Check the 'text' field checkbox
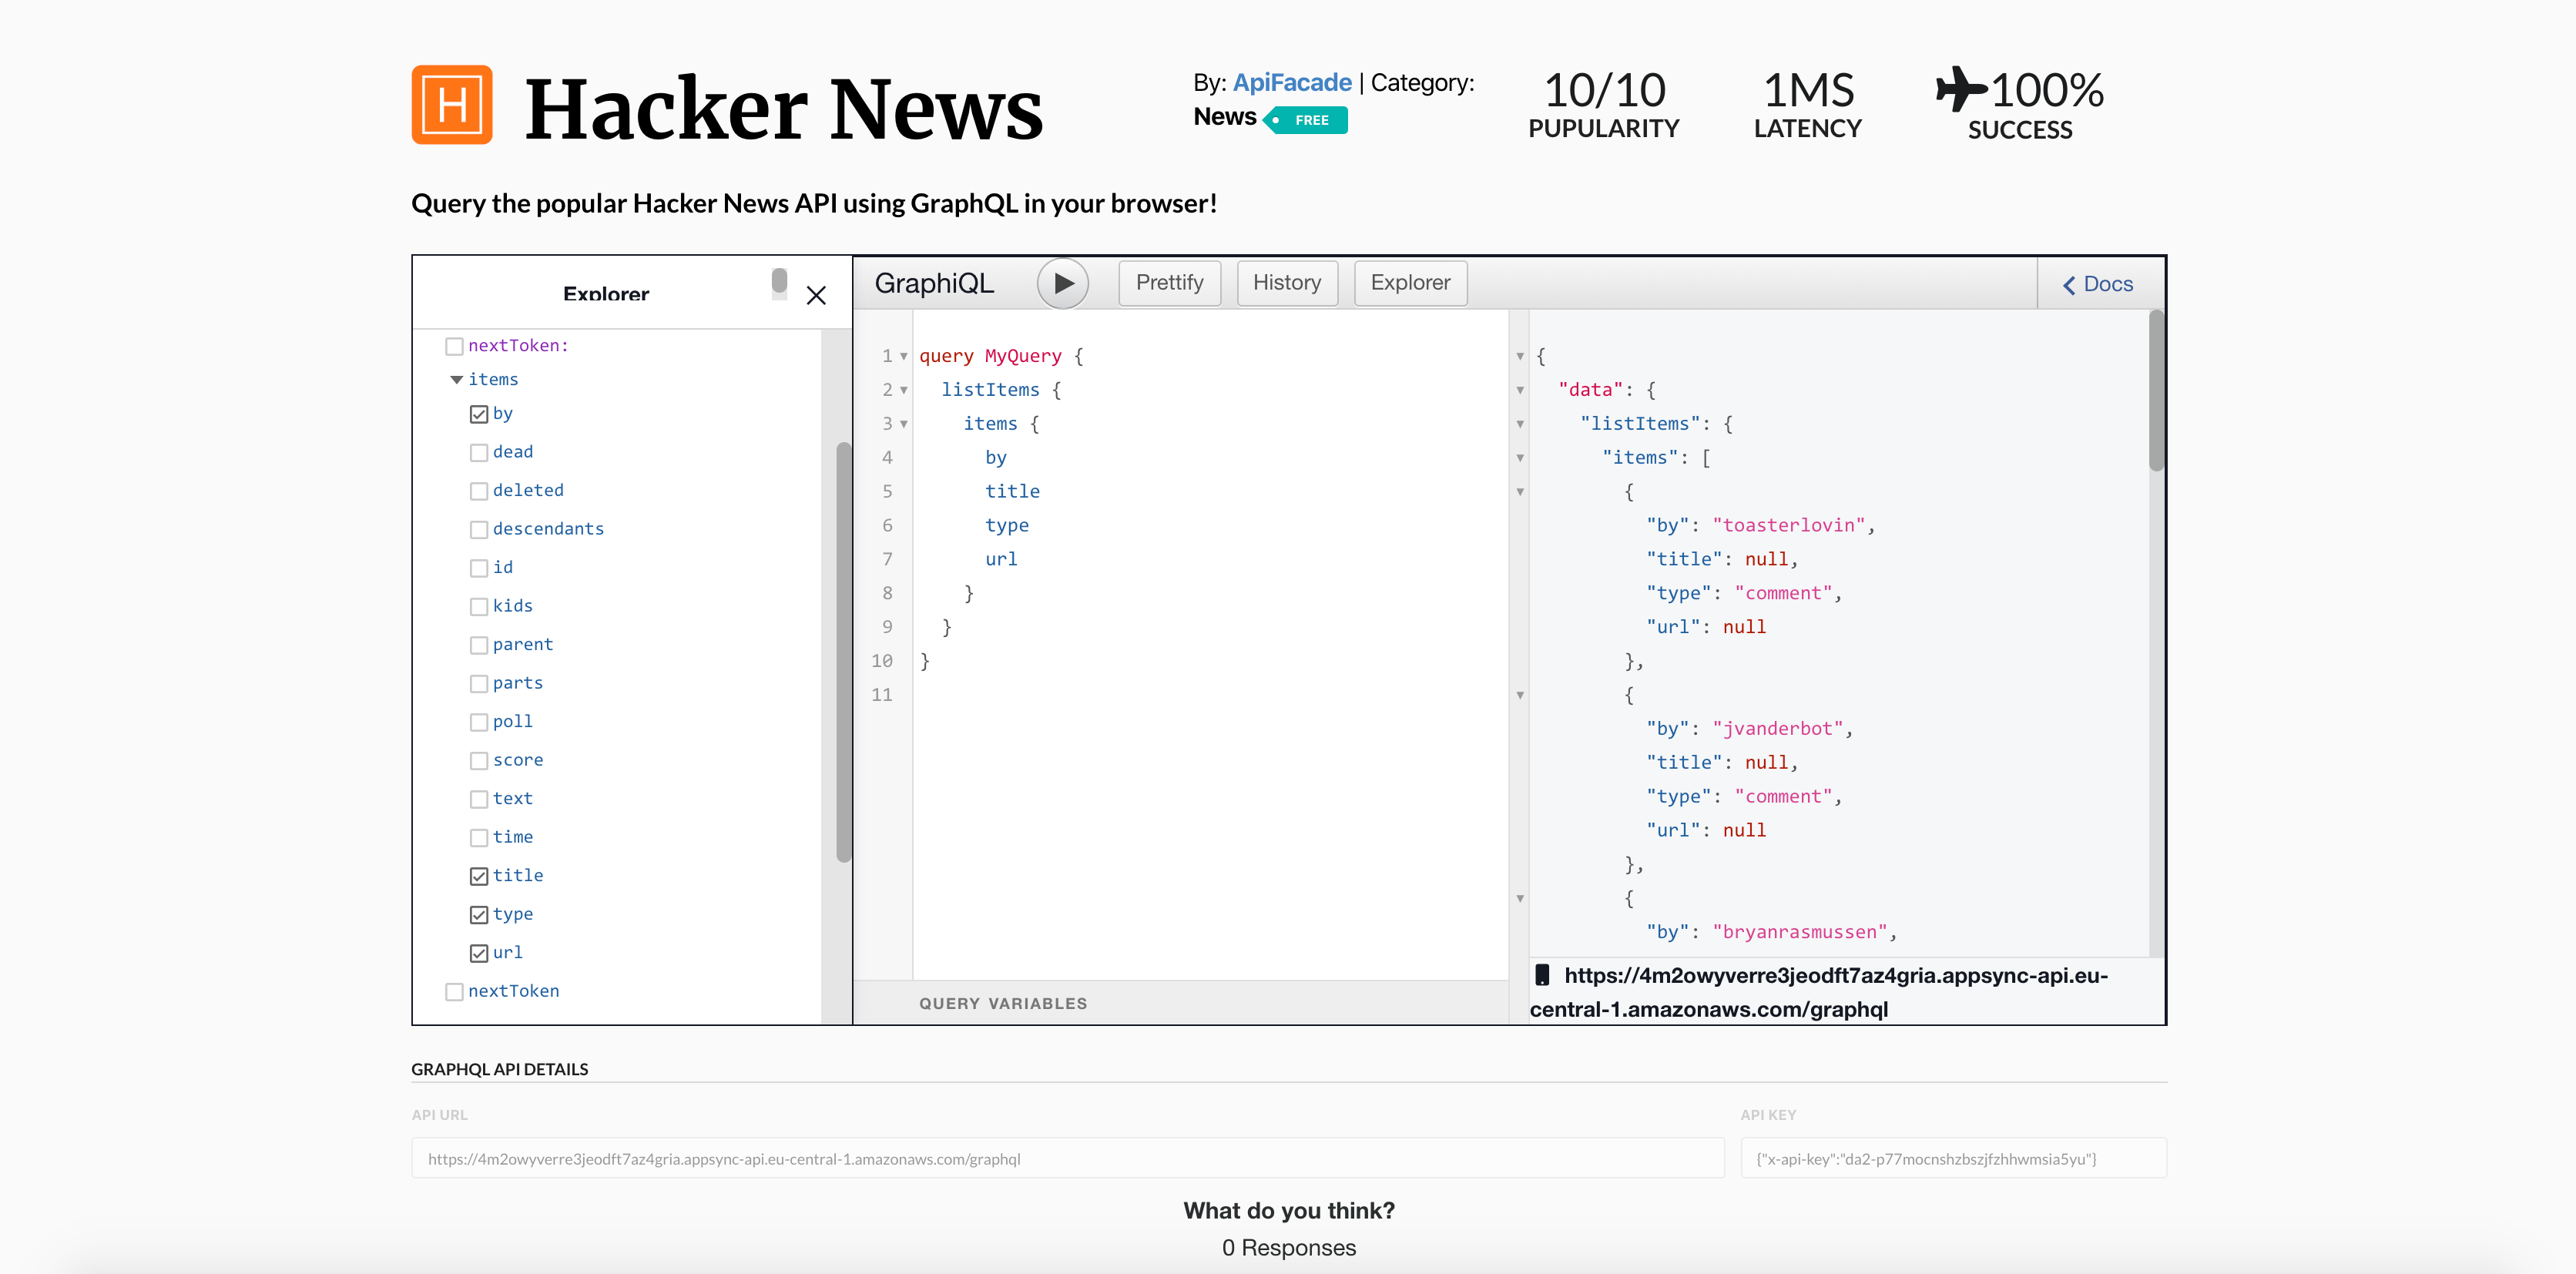2576x1274 pixels. tap(479, 799)
